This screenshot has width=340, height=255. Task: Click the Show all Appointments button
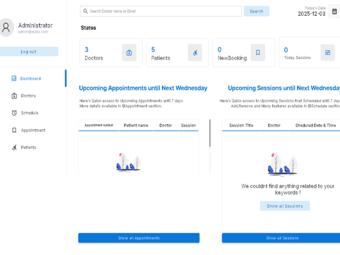tap(139, 238)
